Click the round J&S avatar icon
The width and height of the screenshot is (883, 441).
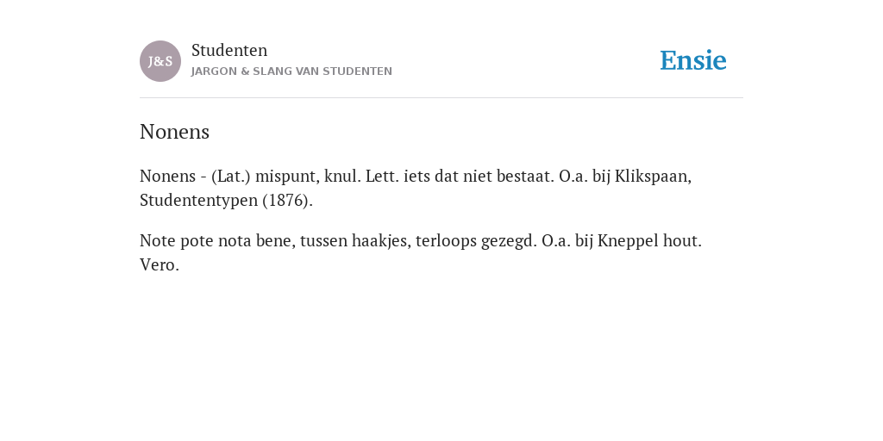coord(160,61)
